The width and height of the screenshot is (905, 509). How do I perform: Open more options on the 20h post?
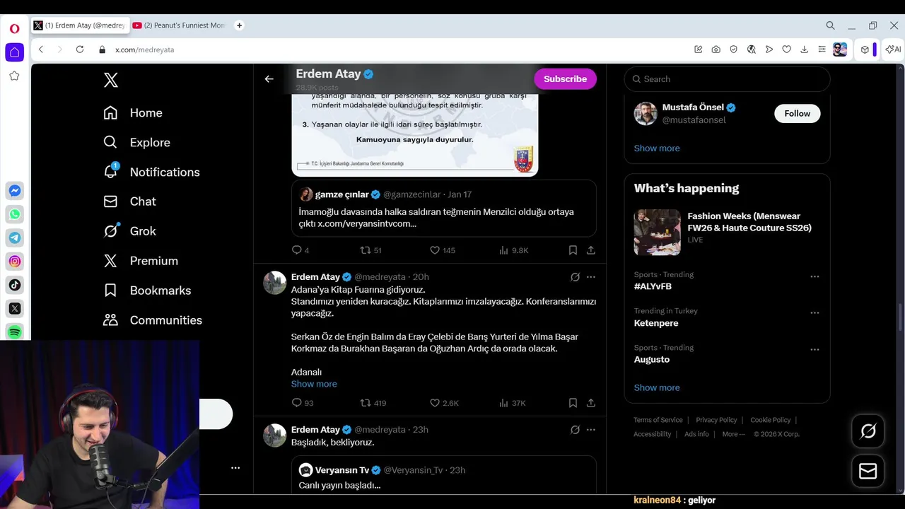pos(591,277)
